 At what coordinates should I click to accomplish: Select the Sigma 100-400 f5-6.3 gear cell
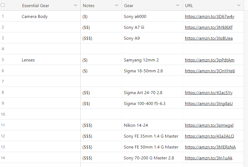click(145, 104)
